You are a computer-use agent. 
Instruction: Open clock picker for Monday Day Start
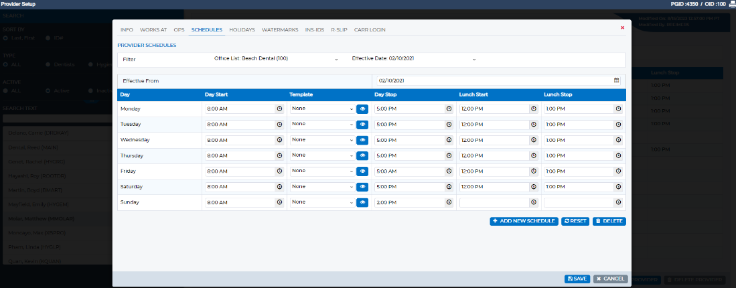point(279,109)
